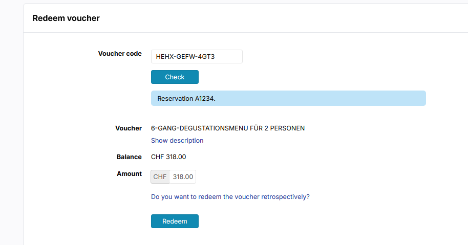Select the Amount field showing 318.00
The height and width of the screenshot is (245, 468).
click(x=183, y=177)
